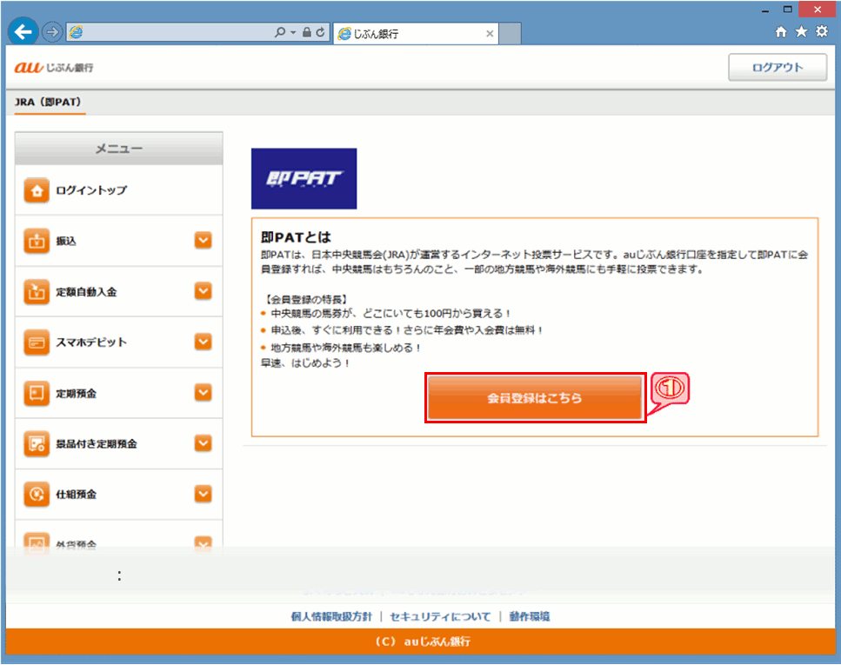
Task: Open 個人情報取扱方針 link
Action: click(x=331, y=616)
